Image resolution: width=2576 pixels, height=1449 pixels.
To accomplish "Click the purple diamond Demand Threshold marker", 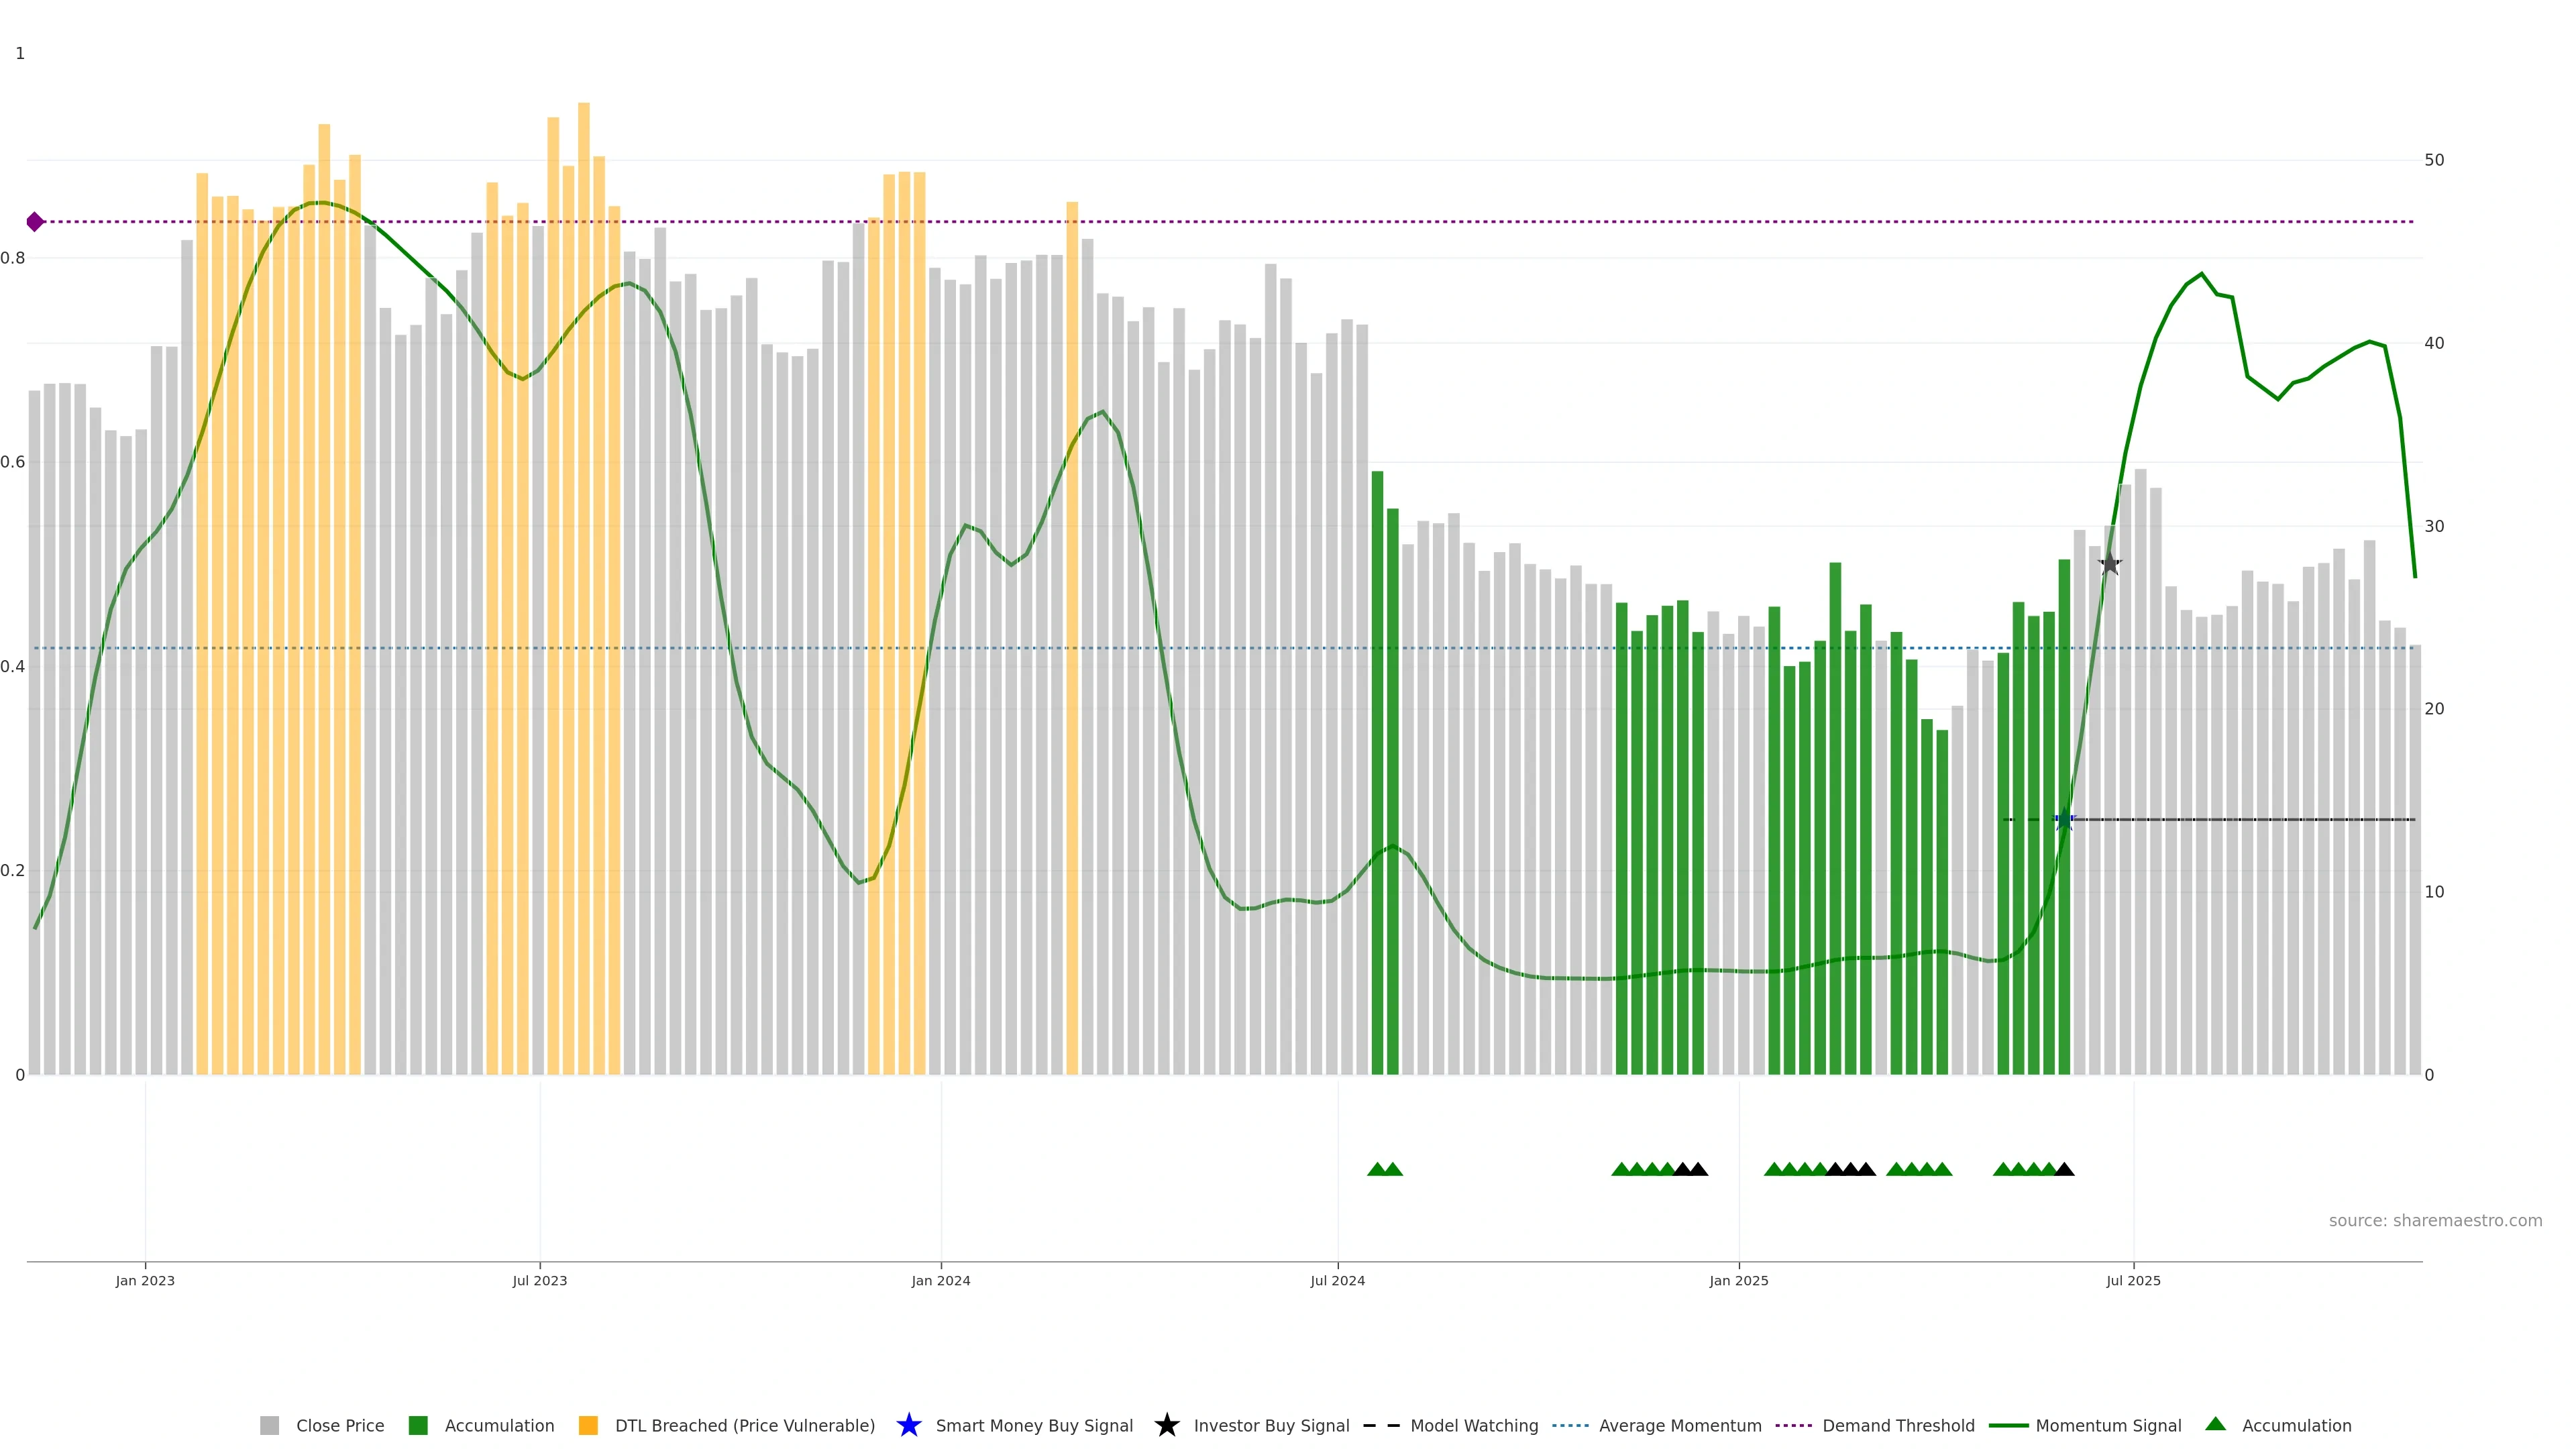I will pyautogui.click(x=35, y=222).
